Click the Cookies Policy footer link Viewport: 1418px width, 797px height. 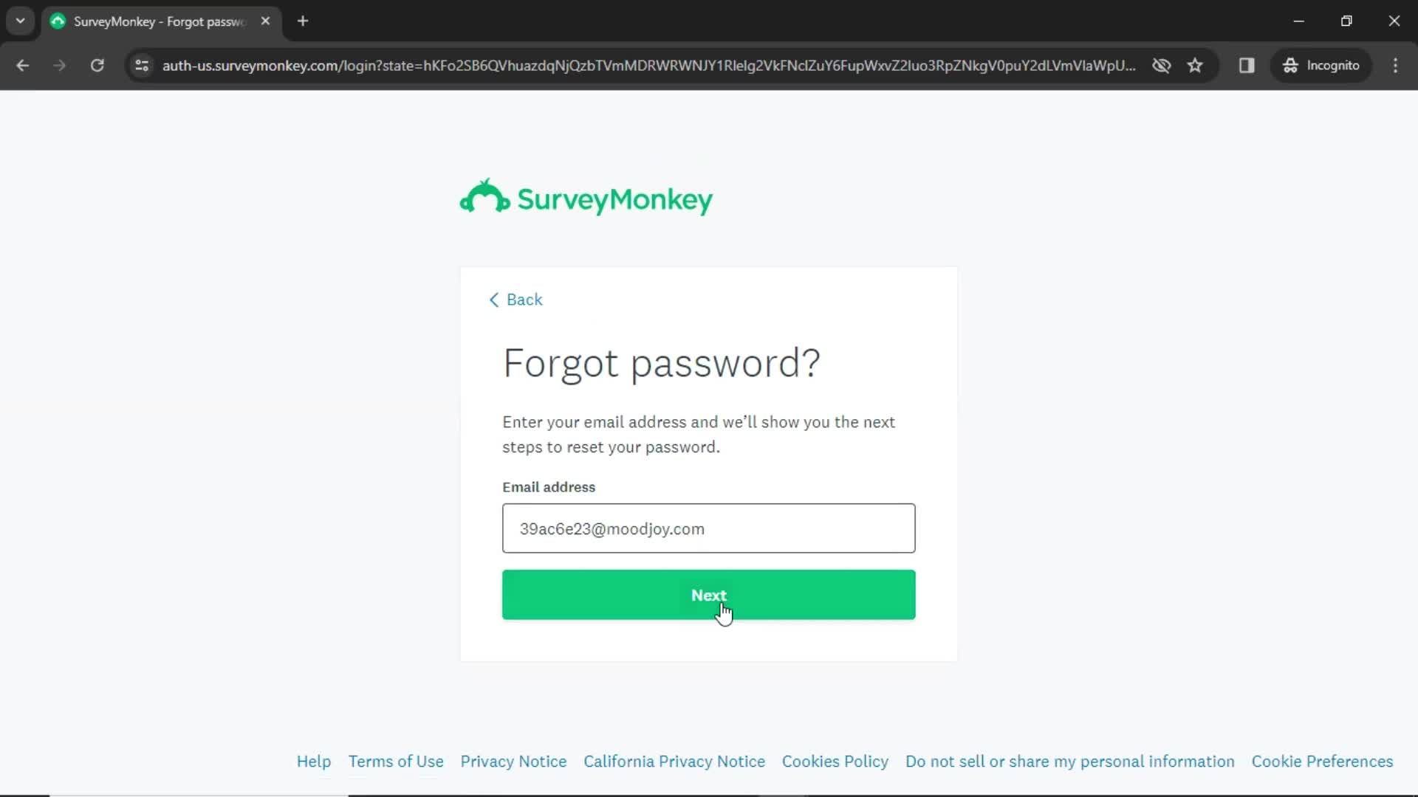coord(835,761)
